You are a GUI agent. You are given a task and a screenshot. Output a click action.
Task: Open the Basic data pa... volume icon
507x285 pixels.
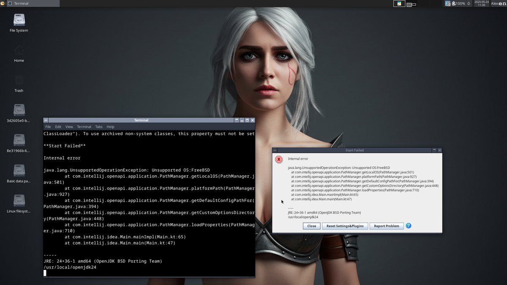19,174
